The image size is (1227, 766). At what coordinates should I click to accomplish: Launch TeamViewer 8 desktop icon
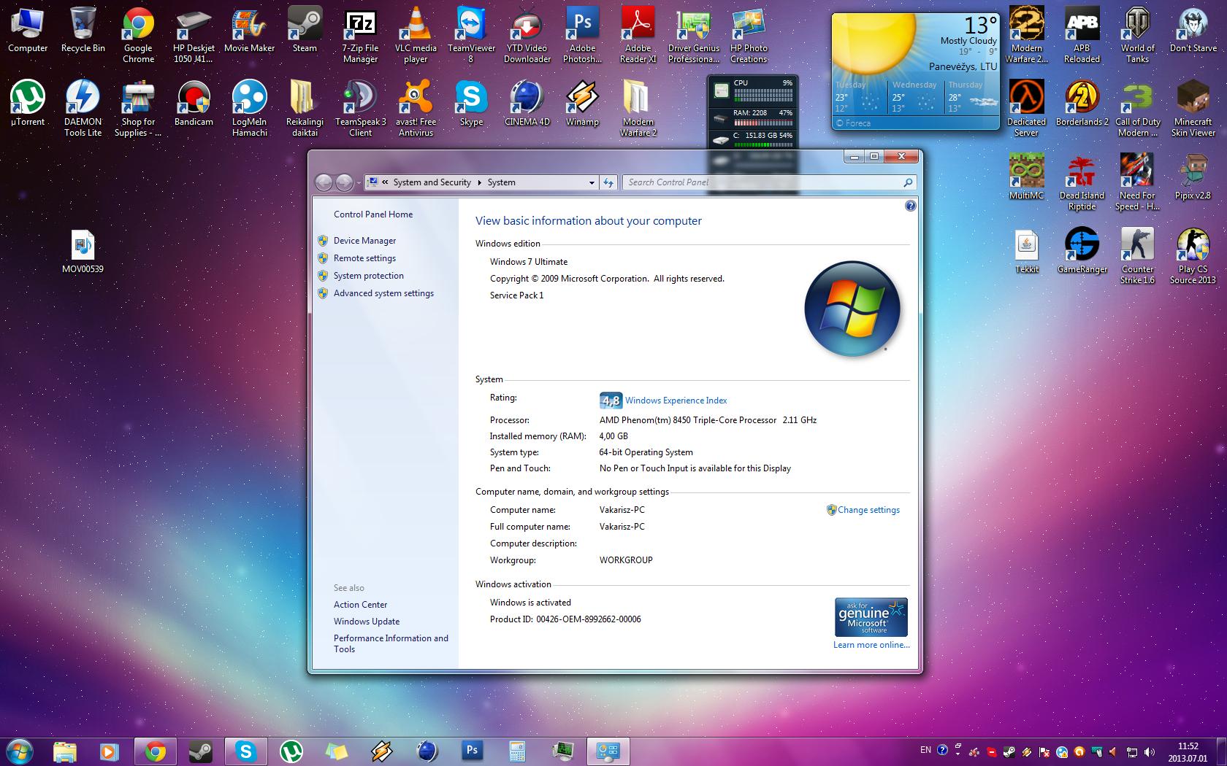(471, 35)
